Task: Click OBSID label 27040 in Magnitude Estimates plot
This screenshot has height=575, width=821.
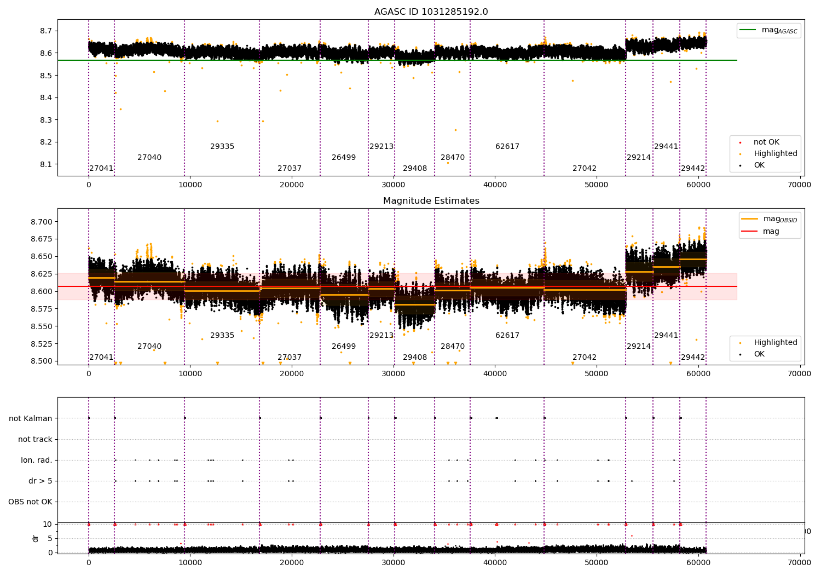Action: pyautogui.click(x=149, y=347)
